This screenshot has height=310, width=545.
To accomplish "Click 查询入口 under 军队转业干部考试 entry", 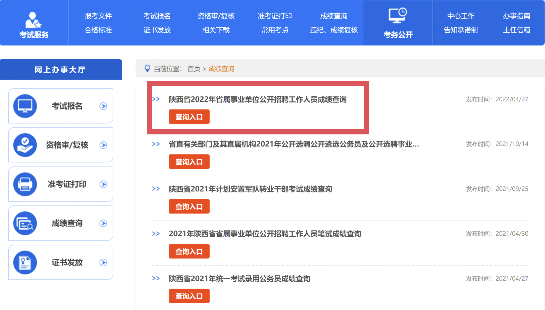I will [189, 206].
